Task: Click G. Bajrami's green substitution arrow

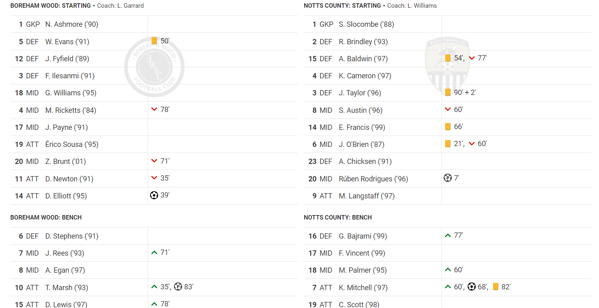Action: [448, 236]
